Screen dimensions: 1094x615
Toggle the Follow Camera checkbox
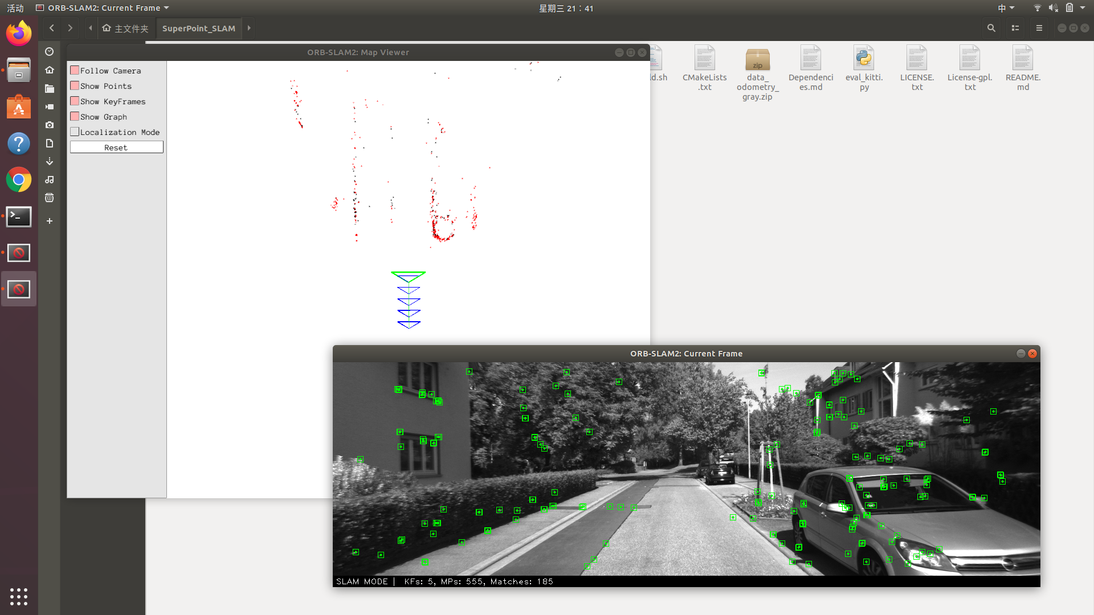75,71
